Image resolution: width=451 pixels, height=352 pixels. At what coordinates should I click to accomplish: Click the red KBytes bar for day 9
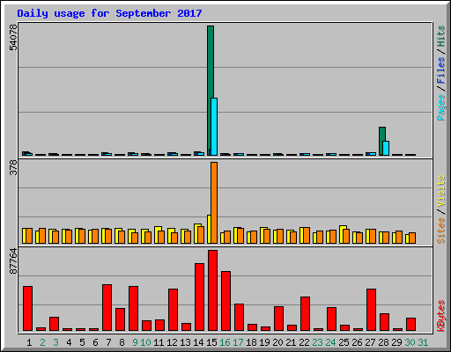pyautogui.click(x=133, y=308)
